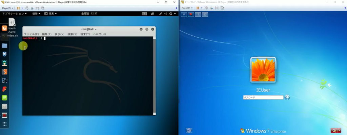Click the IEUser account name text
This screenshot has height=135, width=347.
tap(263, 90)
